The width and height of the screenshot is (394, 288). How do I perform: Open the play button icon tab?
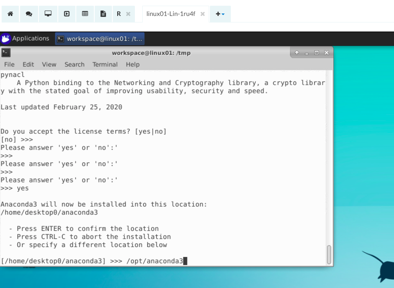point(66,14)
